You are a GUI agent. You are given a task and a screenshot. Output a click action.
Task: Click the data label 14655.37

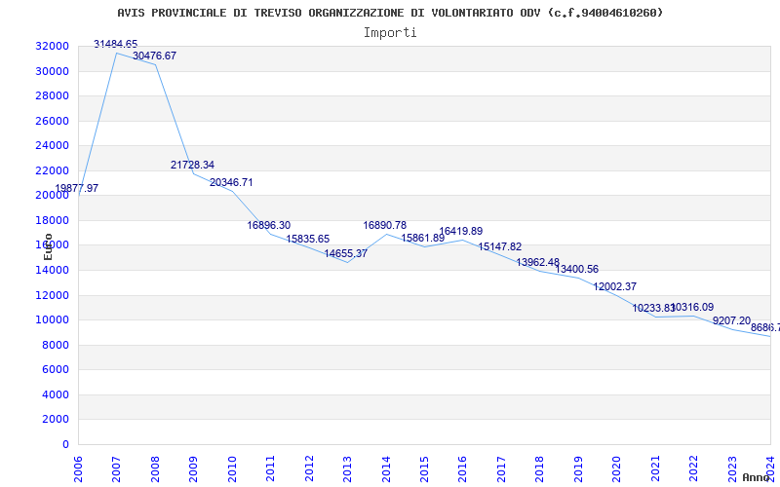click(346, 253)
